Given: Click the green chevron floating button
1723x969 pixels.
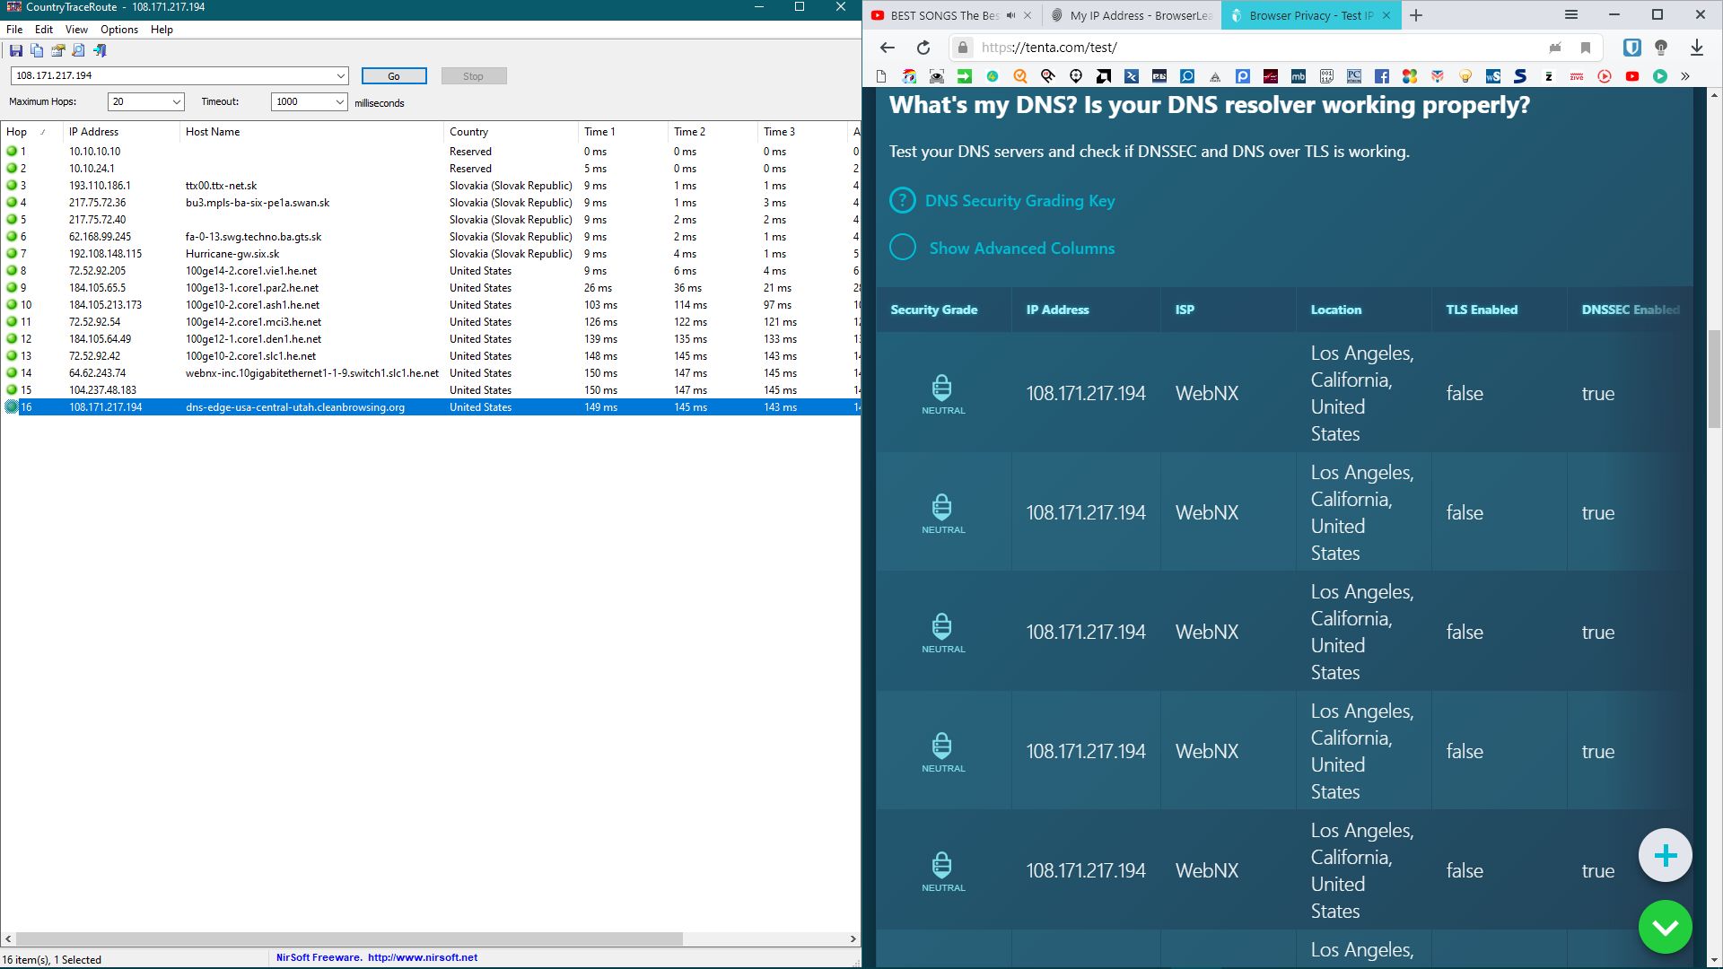Looking at the screenshot, I should click(1666, 927).
